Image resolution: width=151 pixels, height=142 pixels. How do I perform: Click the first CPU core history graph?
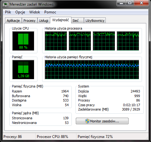point(56,41)
